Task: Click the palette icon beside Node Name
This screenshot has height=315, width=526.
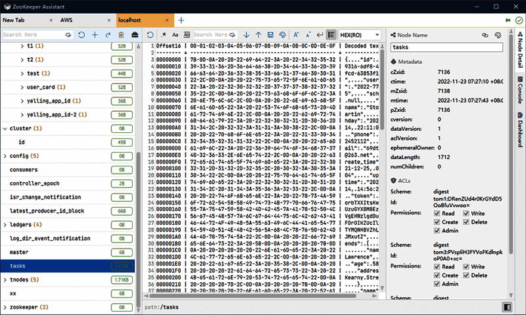Action: click(x=498, y=35)
